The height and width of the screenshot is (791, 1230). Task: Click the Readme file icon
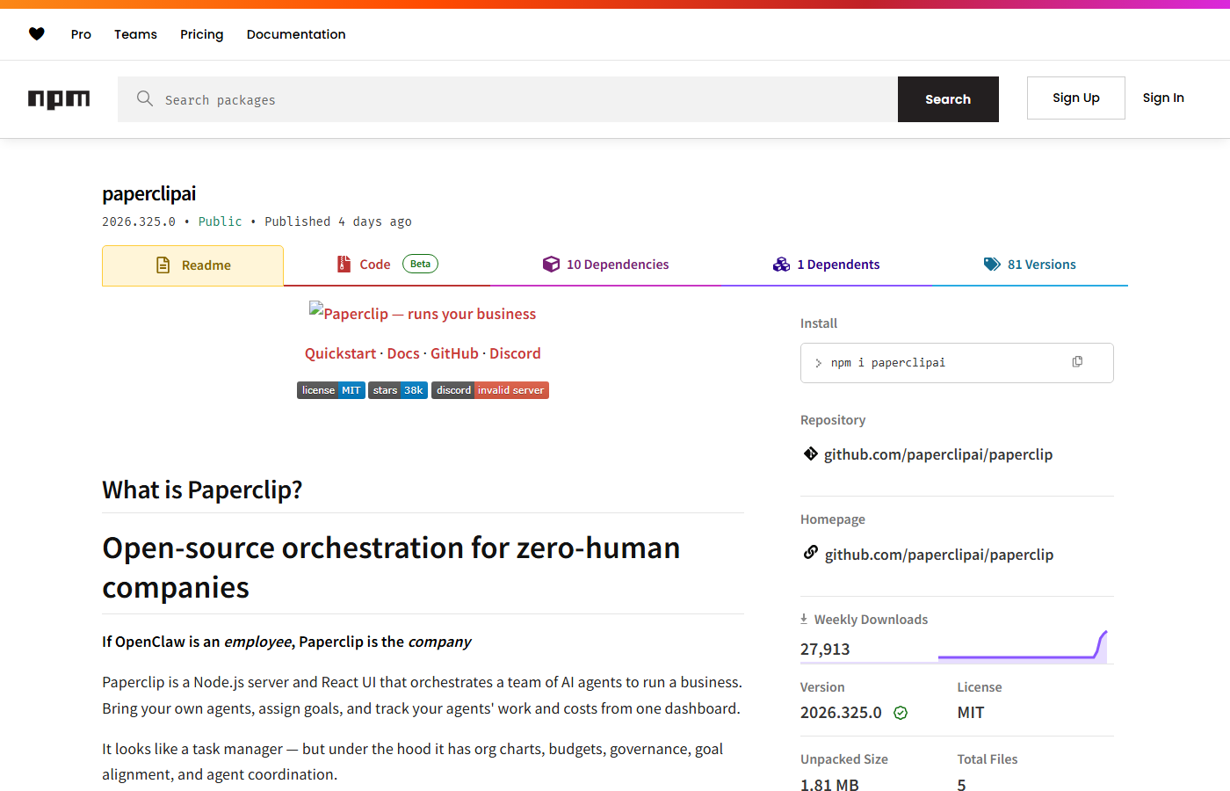click(x=163, y=265)
